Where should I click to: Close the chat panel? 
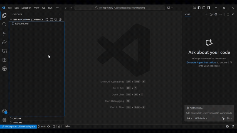pyautogui.click(x=233, y=14)
